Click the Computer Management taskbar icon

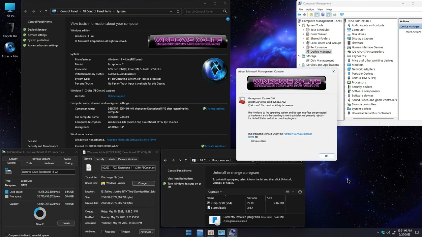232,233
